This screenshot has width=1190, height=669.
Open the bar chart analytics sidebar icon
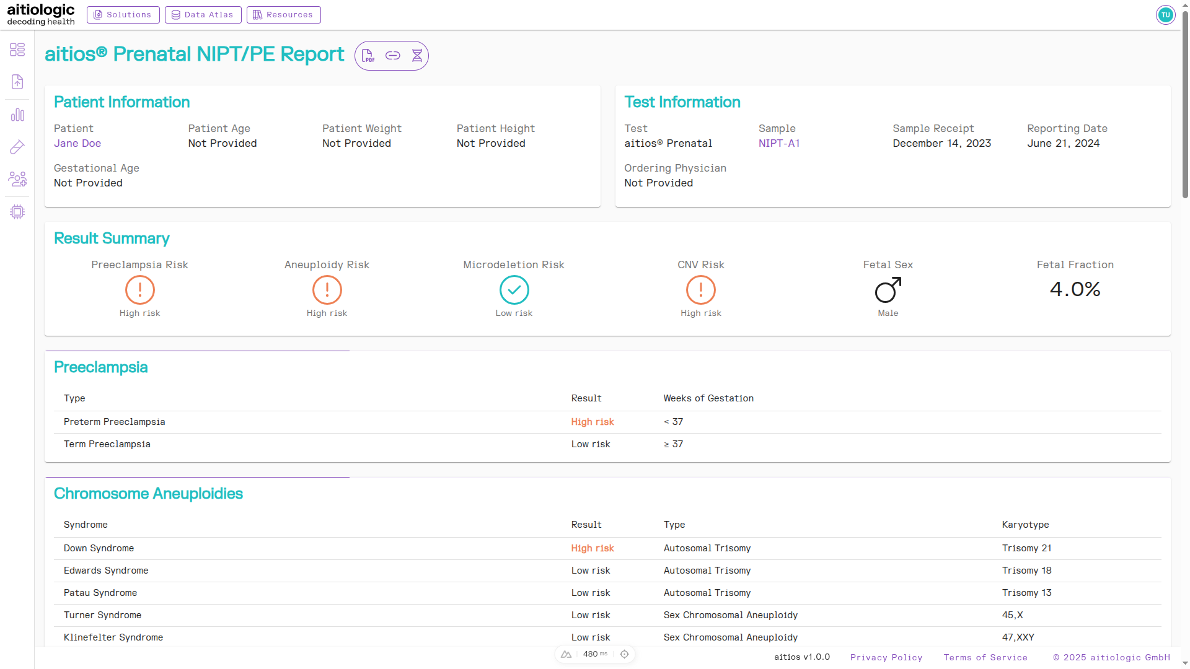pyautogui.click(x=17, y=115)
